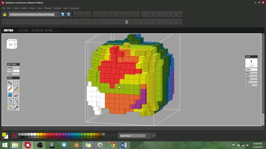Select the rectangular marquee selection tool
Viewport: 266px width, 149px height.
16,83
